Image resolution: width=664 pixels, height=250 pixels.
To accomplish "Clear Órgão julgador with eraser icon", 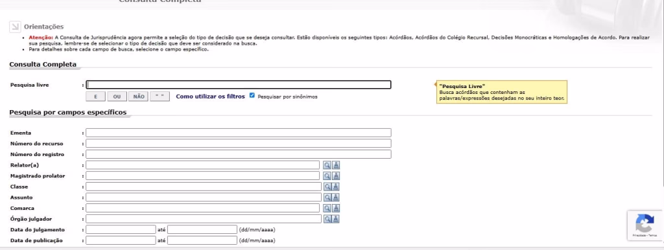I will (336, 219).
